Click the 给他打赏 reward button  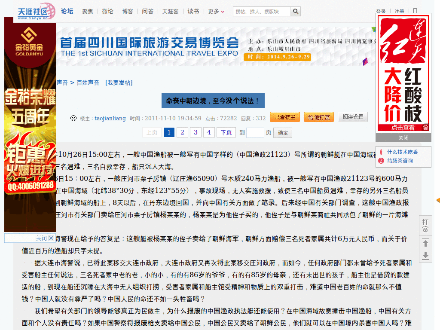click(319, 116)
